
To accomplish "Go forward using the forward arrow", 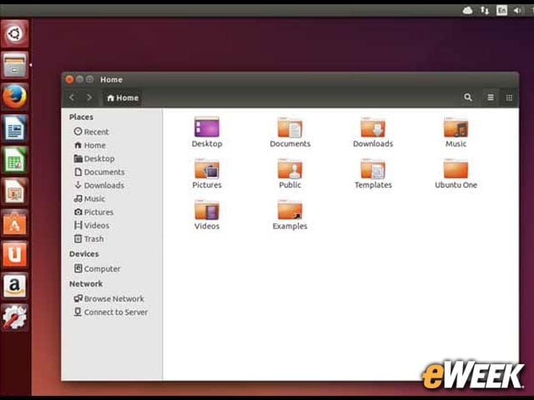I will pyautogui.click(x=89, y=97).
